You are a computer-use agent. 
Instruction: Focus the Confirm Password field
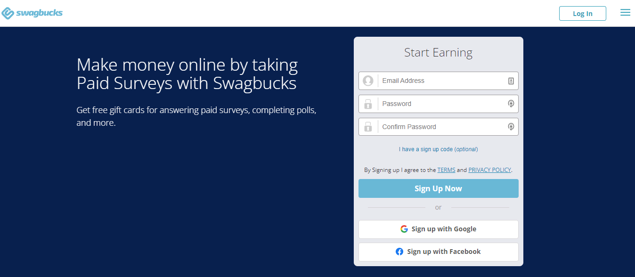point(440,127)
